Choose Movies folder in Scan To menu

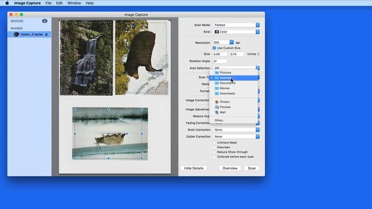click(234, 88)
